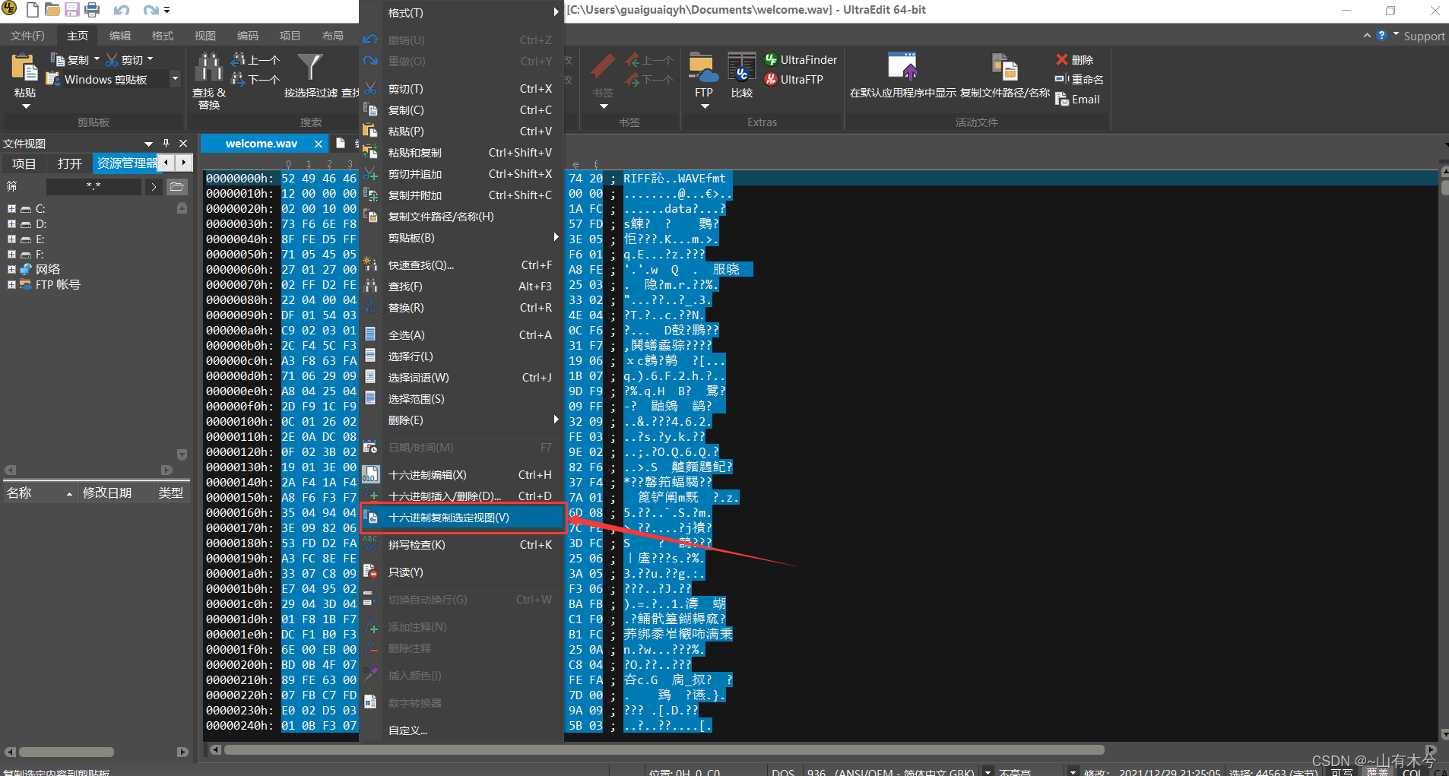The height and width of the screenshot is (776, 1449).
Task: Click the filter funnel icon in search group
Action: tap(309, 67)
